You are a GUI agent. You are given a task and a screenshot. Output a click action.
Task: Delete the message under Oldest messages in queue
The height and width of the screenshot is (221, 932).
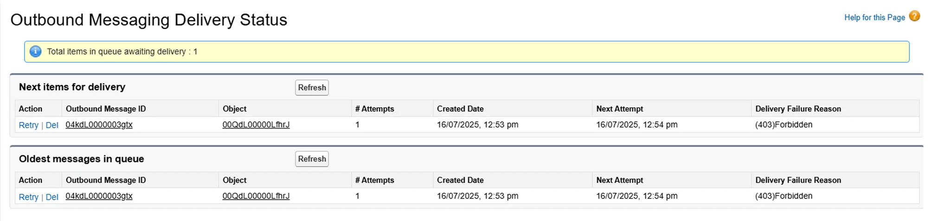coord(52,196)
